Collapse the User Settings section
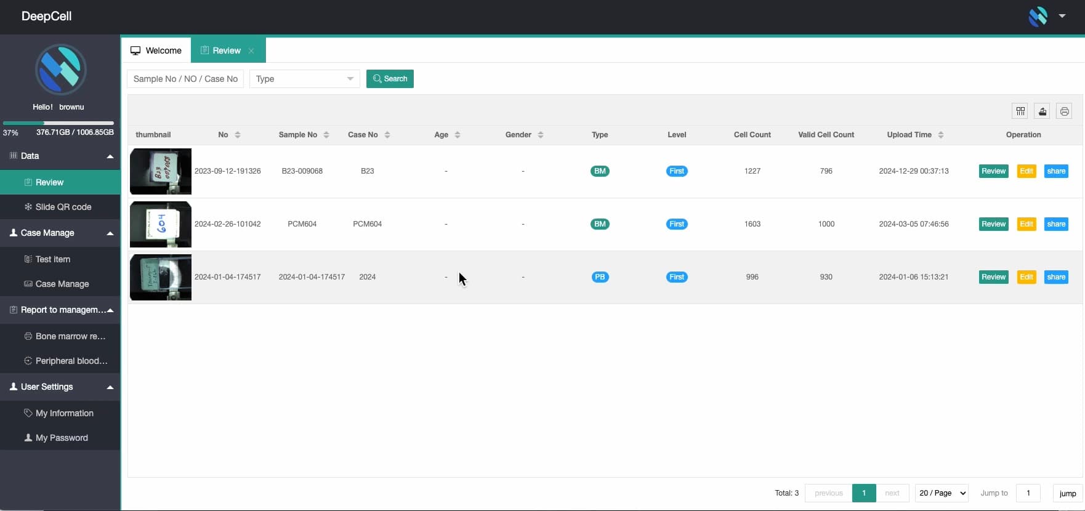This screenshot has width=1085, height=511. tap(110, 387)
